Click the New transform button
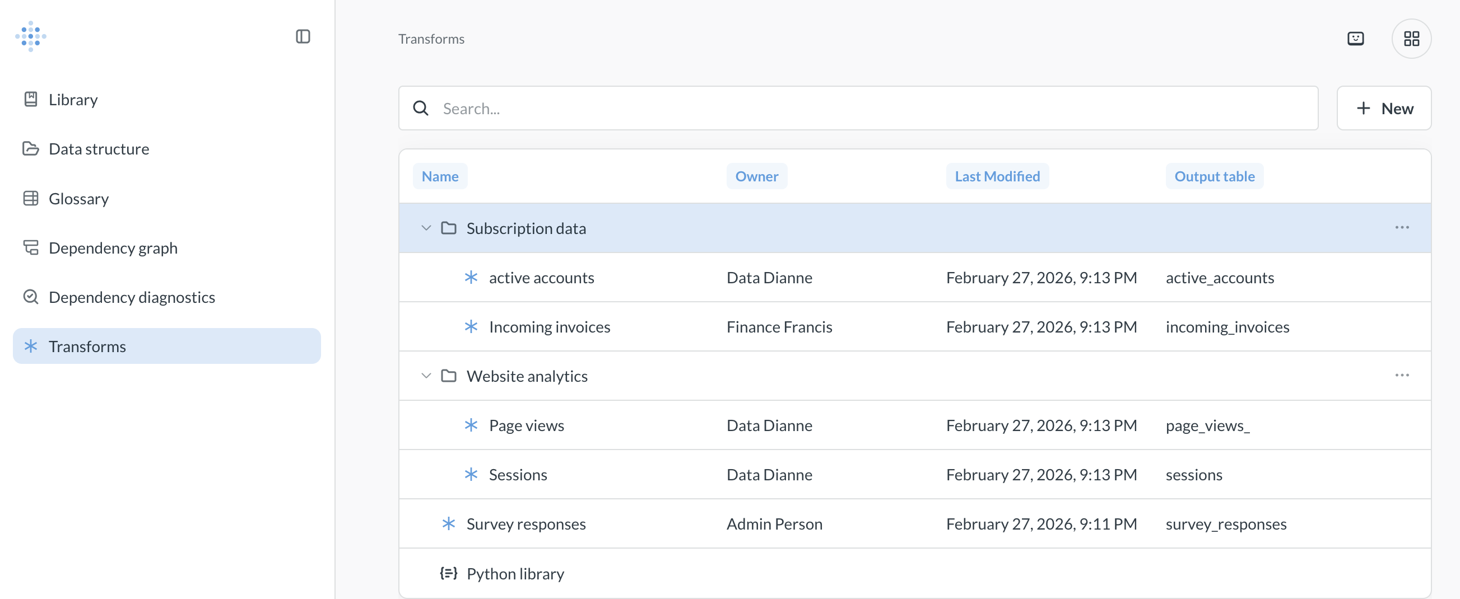This screenshot has width=1460, height=599. tap(1383, 108)
